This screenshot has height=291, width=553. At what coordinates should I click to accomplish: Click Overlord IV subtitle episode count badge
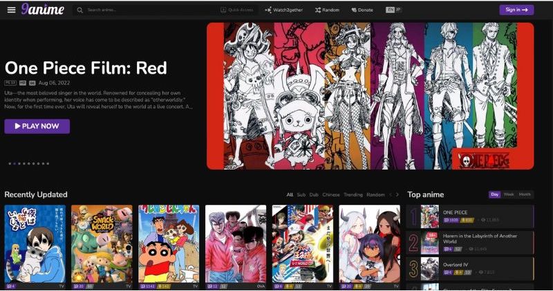[x=447, y=272]
